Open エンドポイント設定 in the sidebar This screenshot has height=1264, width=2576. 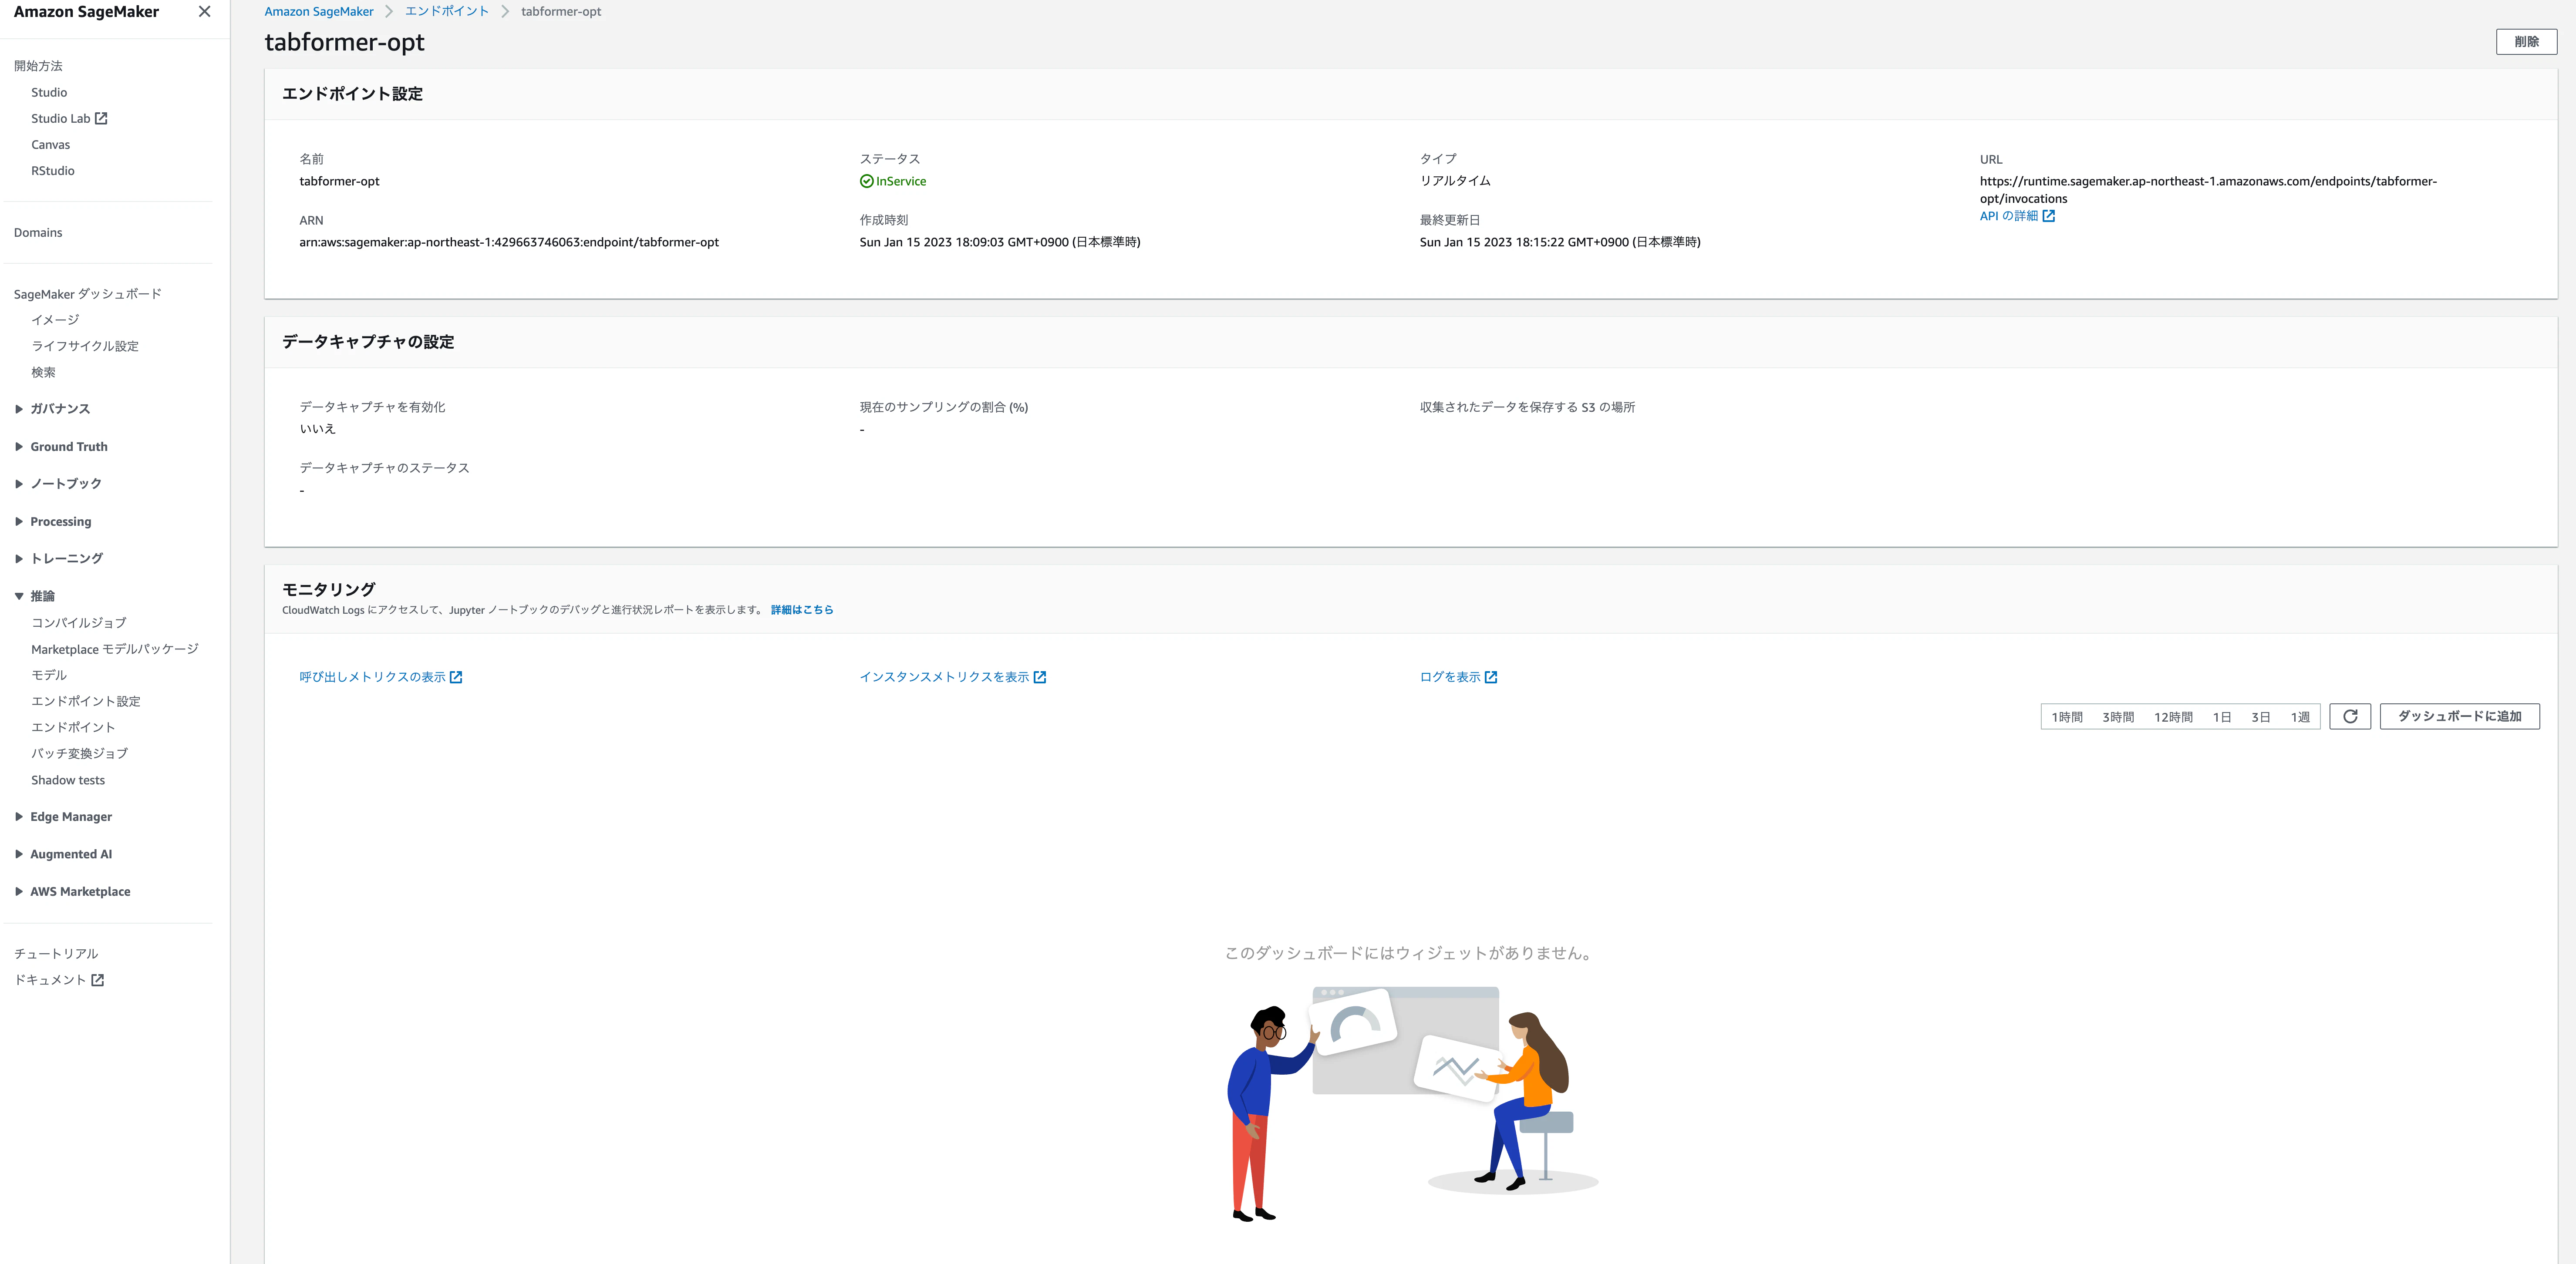(86, 701)
